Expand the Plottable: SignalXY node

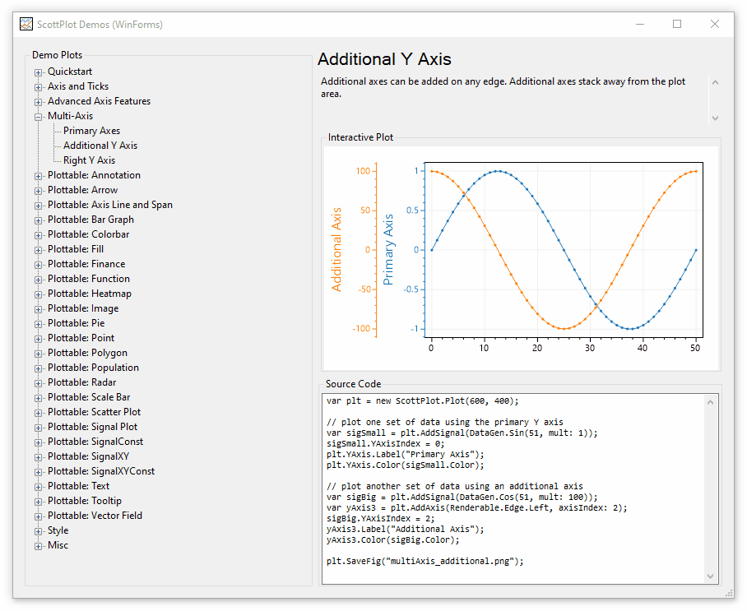(x=38, y=457)
